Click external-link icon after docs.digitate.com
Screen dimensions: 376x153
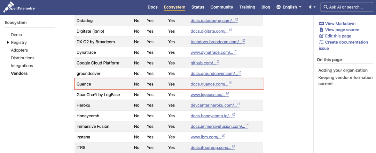coord(230,30)
